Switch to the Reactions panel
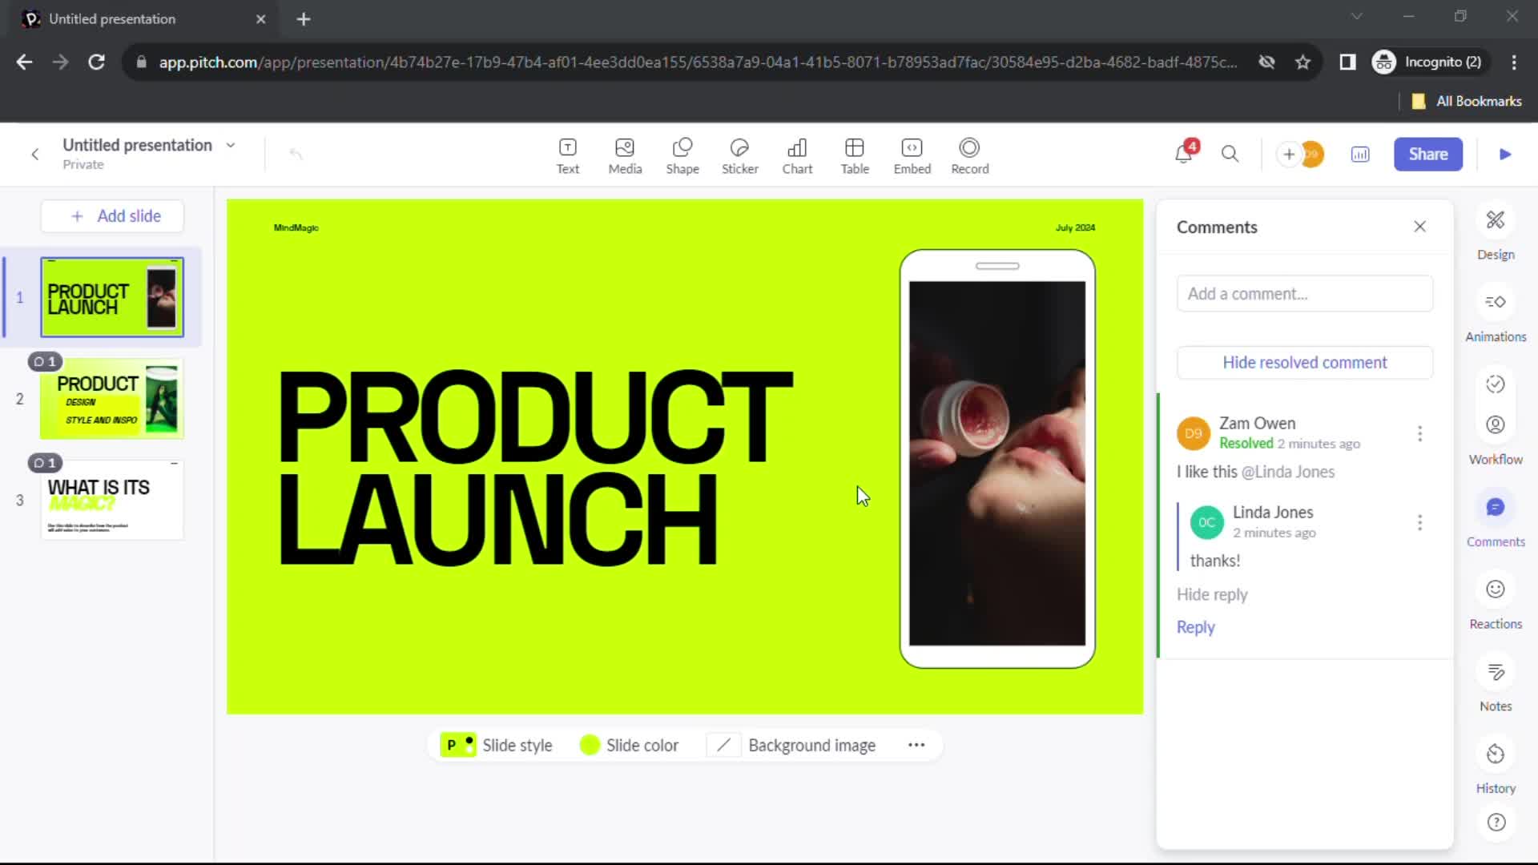Screen dimensions: 1538x865 click(x=1499, y=601)
